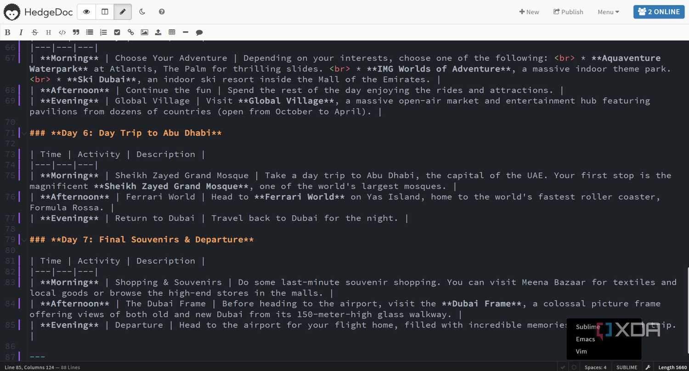The image size is (689, 371).
Task: Insert a table
Action: coord(172,32)
